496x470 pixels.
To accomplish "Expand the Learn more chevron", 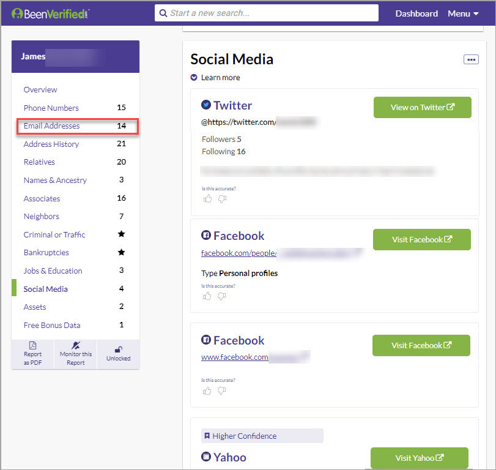I will click(x=194, y=78).
